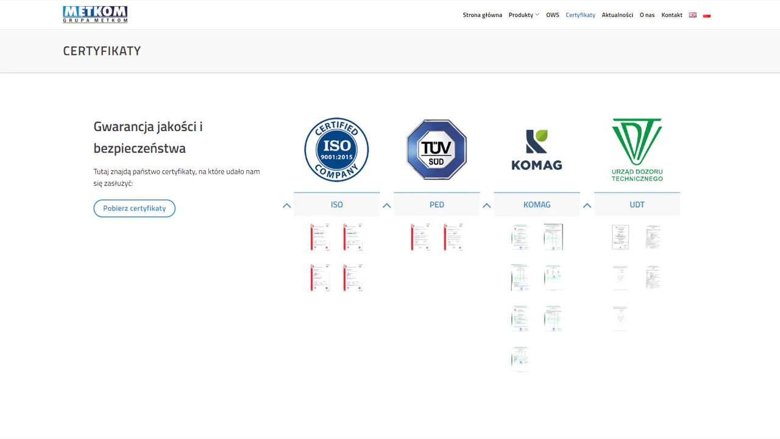The width and height of the screenshot is (780, 439).
Task: Click the METKOM logo in header
Action: coord(95,15)
